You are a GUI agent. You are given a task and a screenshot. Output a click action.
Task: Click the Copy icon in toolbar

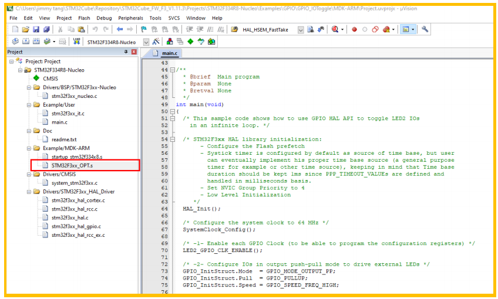[71, 29]
